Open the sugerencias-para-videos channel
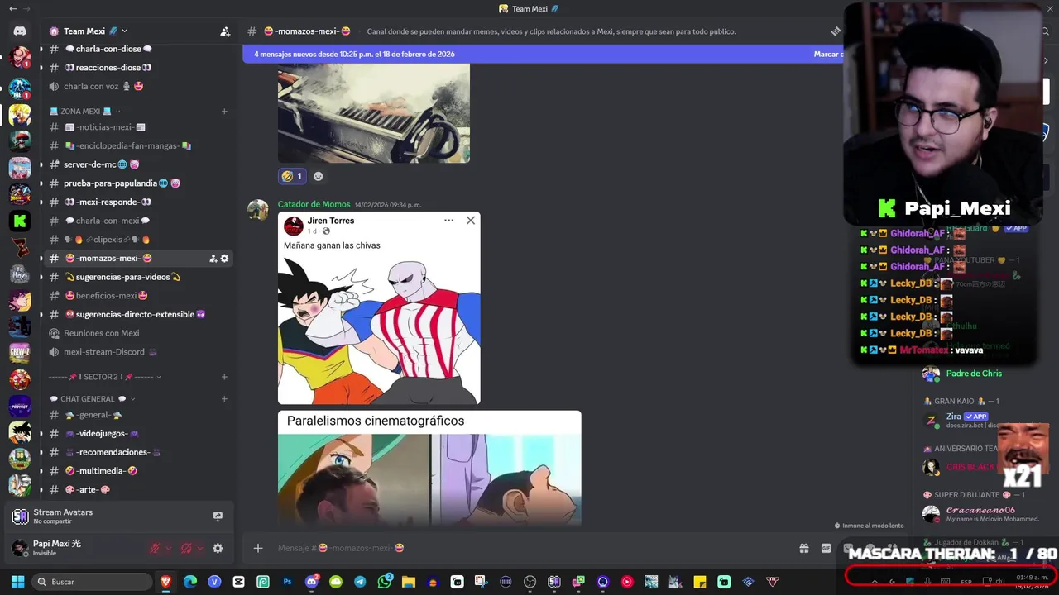 (x=137, y=277)
